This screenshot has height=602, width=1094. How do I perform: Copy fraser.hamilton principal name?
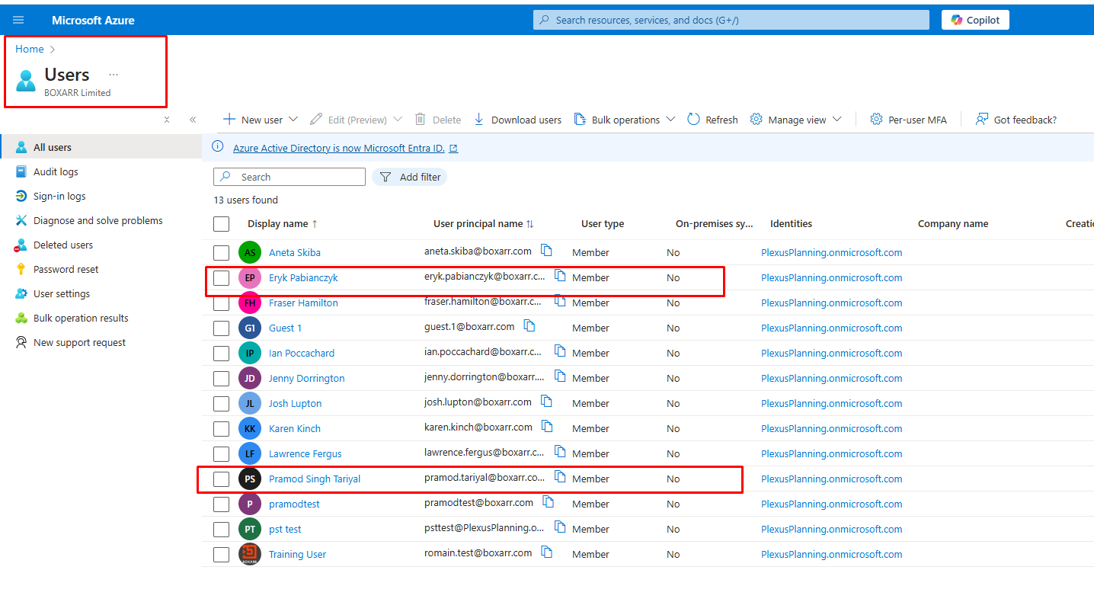(x=560, y=300)
